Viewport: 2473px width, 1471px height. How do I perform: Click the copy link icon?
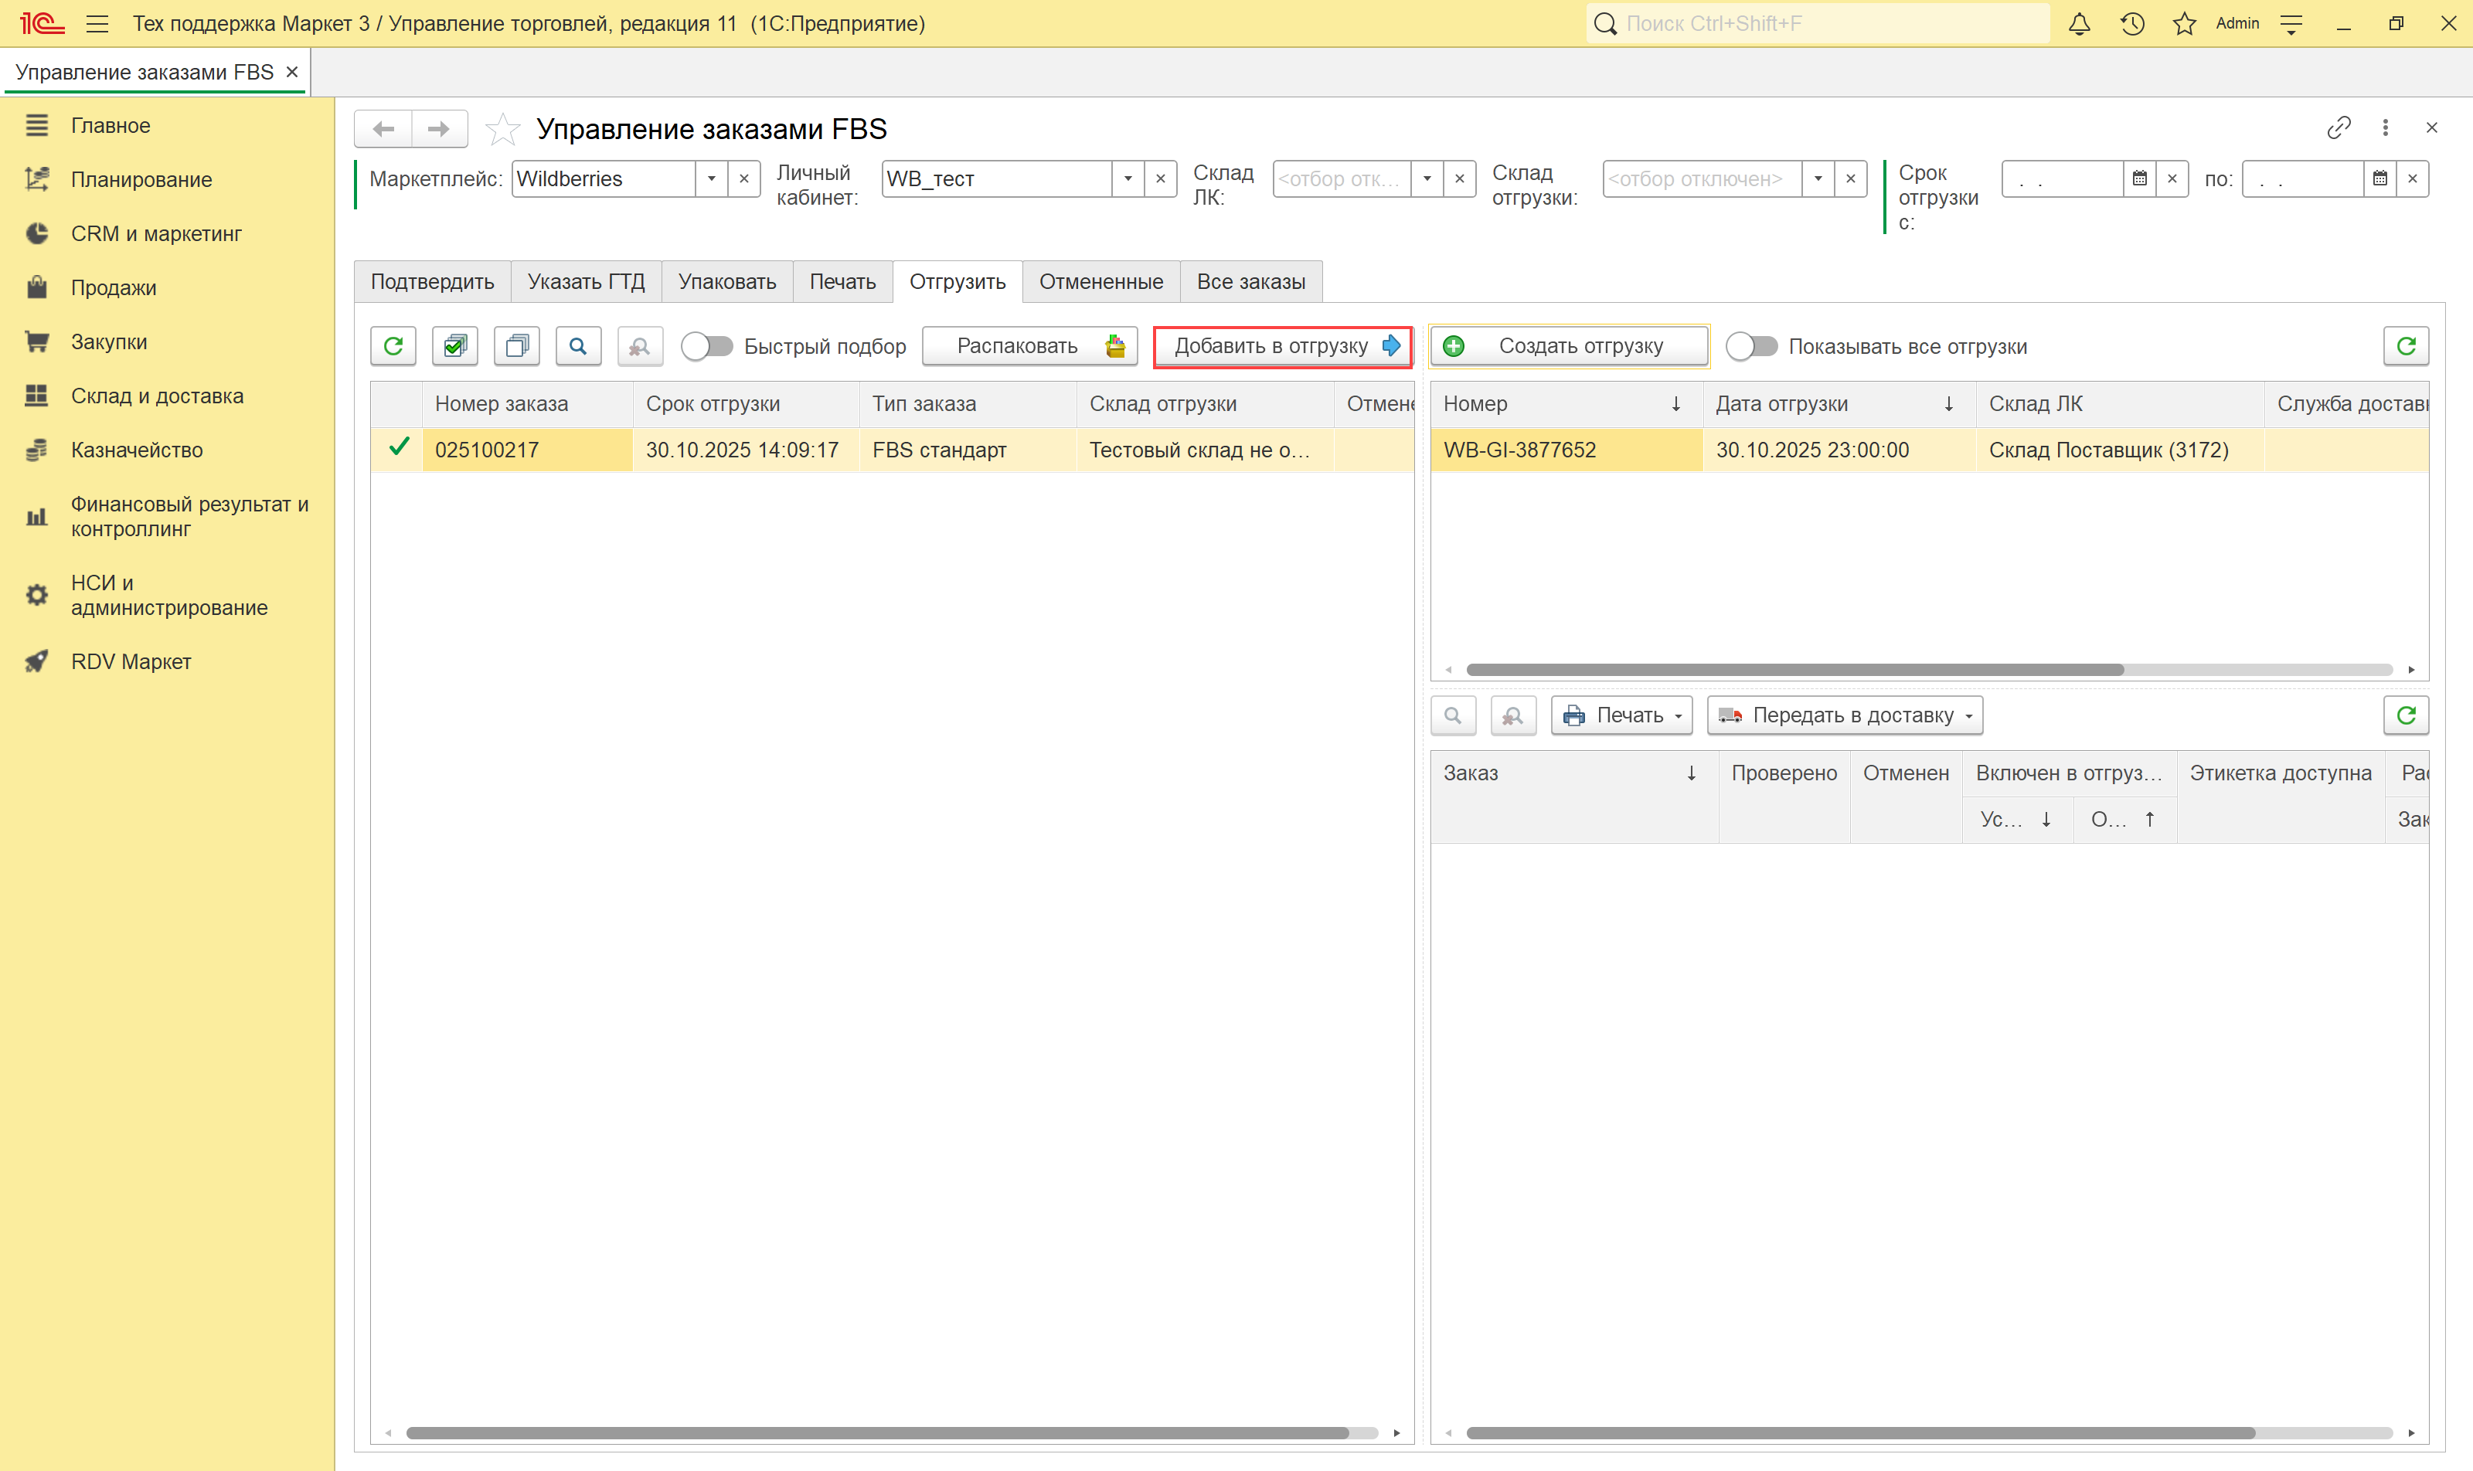[2339, 128]
